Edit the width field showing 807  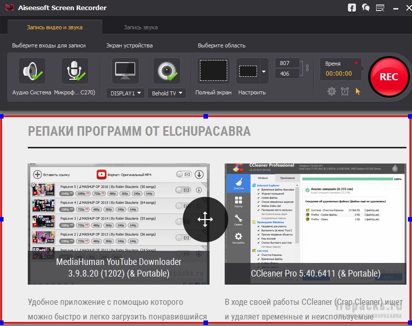pos(287,63)
